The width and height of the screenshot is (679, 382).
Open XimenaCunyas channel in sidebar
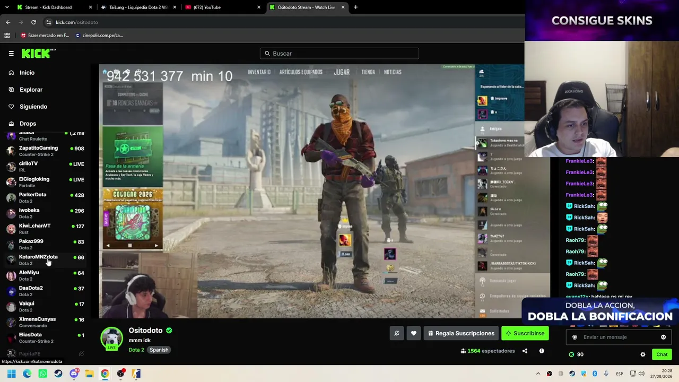pos(45,322)
